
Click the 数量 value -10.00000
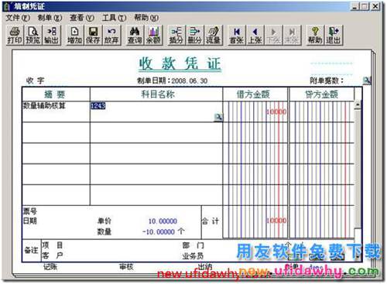click(159, 231)
